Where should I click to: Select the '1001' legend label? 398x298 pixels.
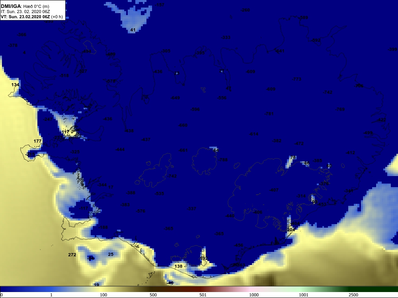coord(304,295)
